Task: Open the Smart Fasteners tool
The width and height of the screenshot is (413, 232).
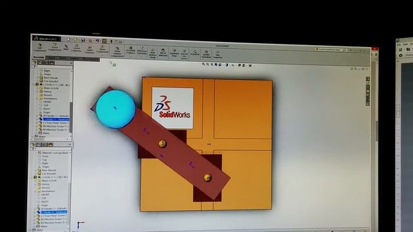Action: (x=90, y=50)
